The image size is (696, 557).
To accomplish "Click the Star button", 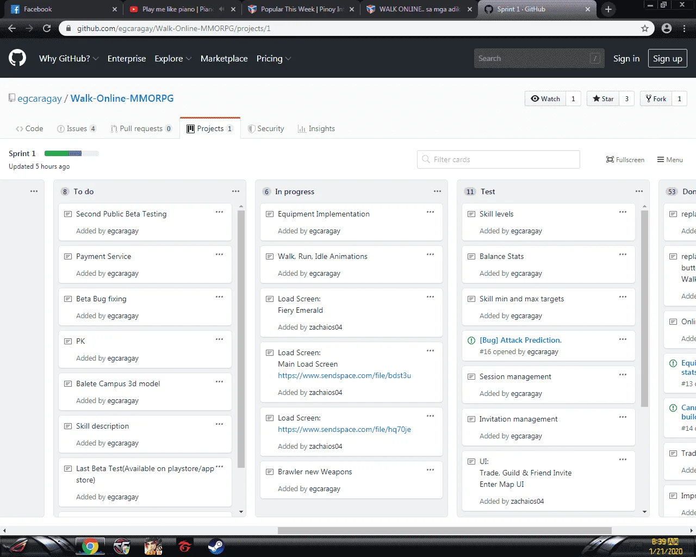I will [603, 98].
